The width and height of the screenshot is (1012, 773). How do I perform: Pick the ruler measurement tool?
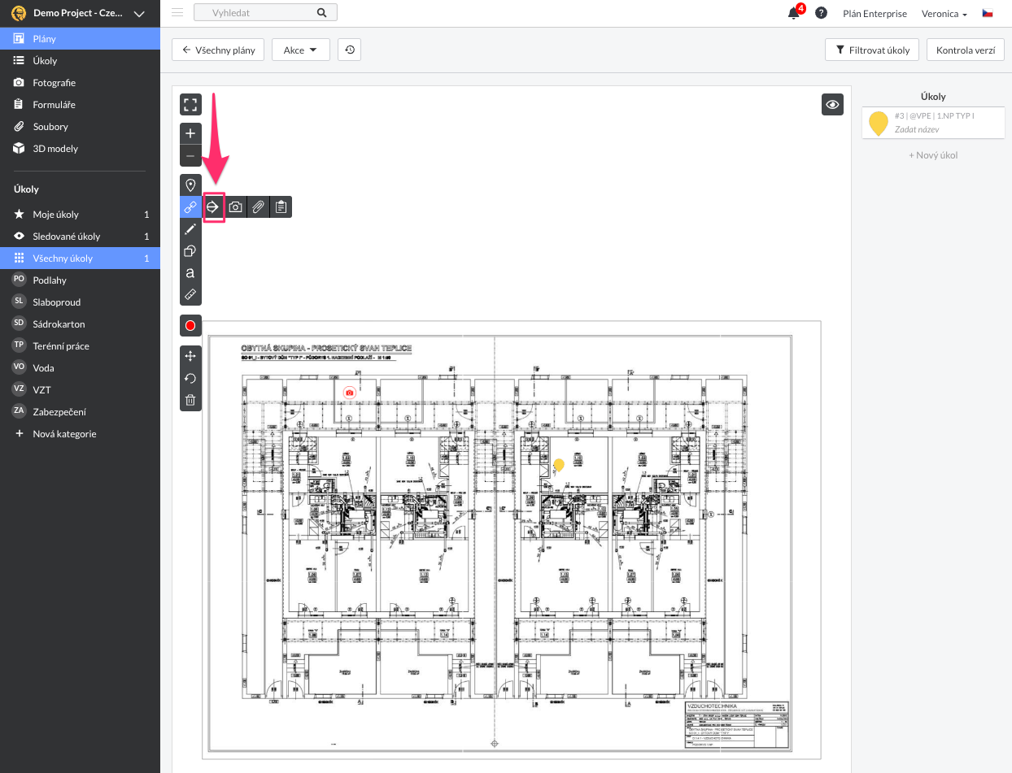(x=190, y=294)
